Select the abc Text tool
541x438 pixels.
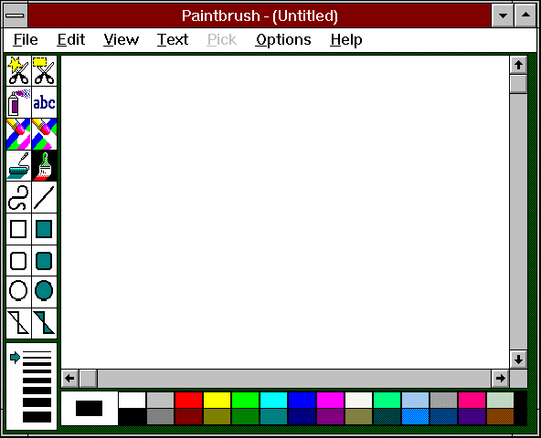click(x=45, y=102)
